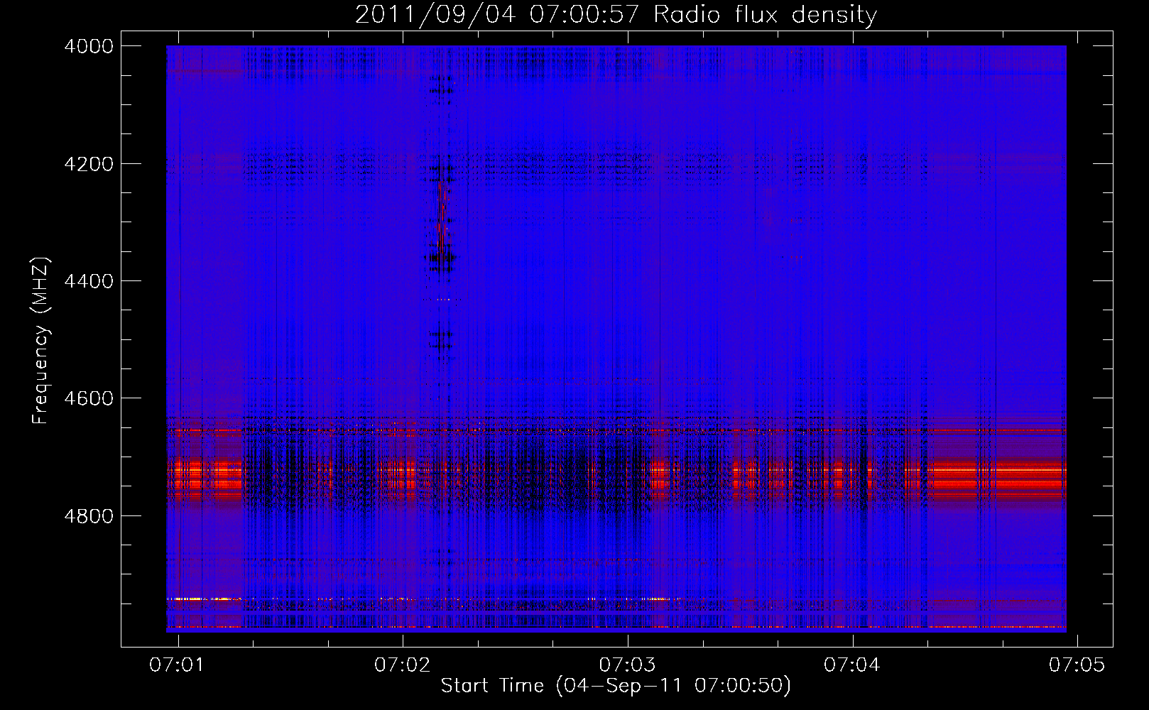
Task: Click the 4000 frequency tick label
Action: [x=89, y=46]
